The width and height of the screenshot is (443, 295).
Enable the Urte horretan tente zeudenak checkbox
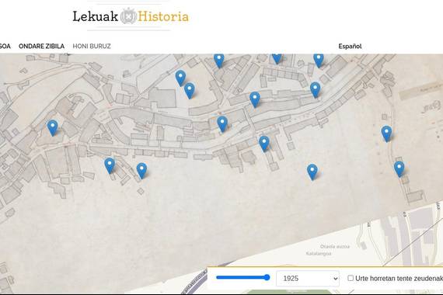[x=351, y=278]
